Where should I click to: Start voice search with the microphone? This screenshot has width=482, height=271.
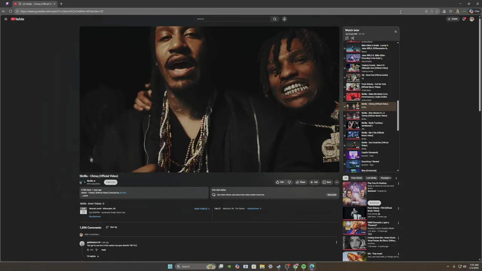click(284, 19)
